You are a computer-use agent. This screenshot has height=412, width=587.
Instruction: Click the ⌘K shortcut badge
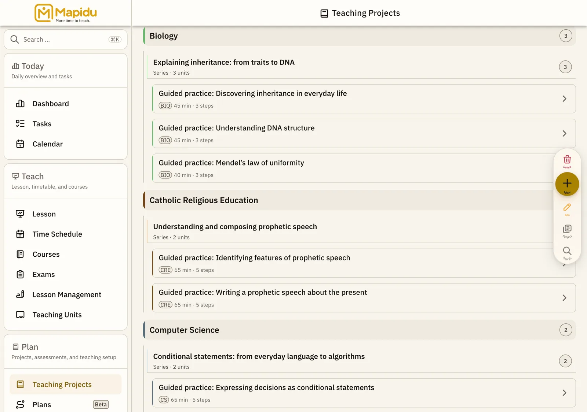point(115,40)
